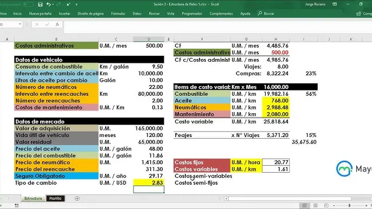Toggle the AutoSave switch
The width and height of the screenshot is (372, 209).
(28, 4)
